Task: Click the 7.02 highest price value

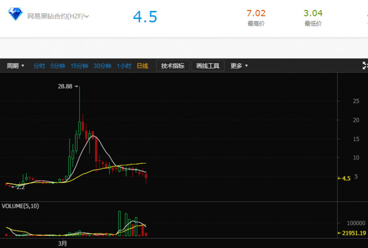Action: (x=256, y=13)
